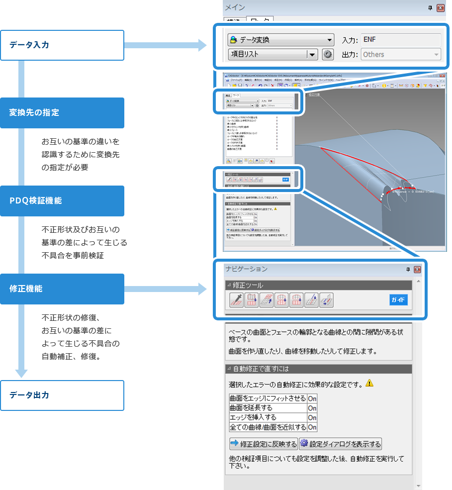
Task: Click the Undo arrow in CADdoctor toolbar
Action: pyautogui.click(x=260, y=85)
